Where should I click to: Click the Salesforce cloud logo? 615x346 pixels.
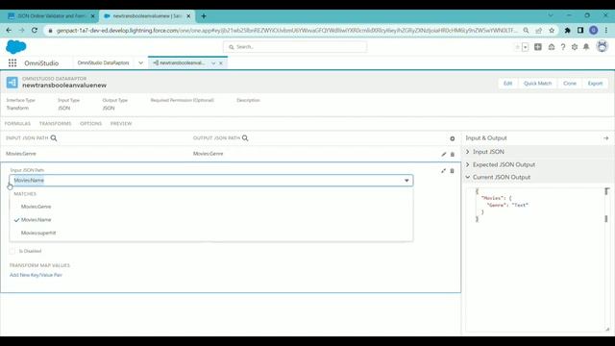pos(16,47)
